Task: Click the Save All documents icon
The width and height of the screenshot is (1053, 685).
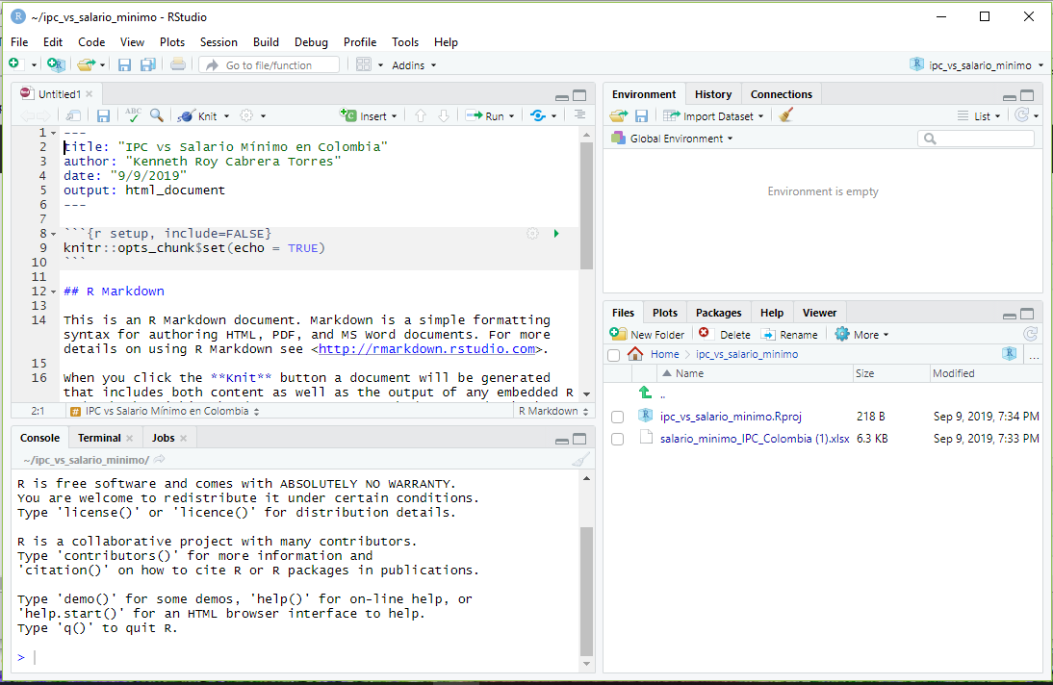Action: 147,64
